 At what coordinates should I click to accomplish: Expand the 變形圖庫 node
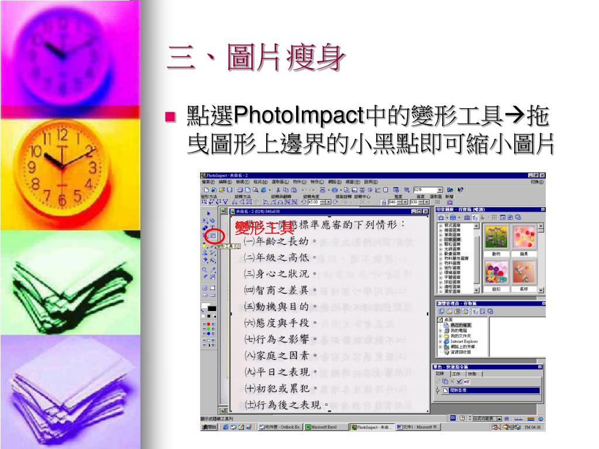tap(440, 268)
